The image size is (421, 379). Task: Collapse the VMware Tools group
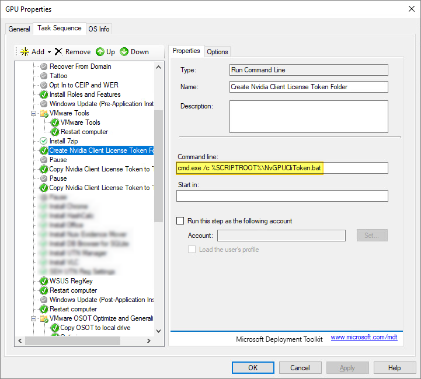34,113
